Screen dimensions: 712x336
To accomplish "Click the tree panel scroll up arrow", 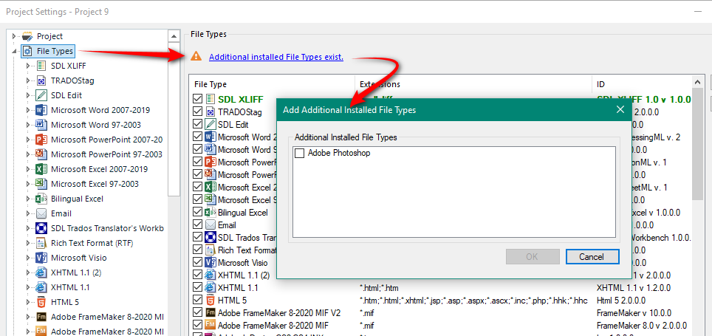I will 174,36.
